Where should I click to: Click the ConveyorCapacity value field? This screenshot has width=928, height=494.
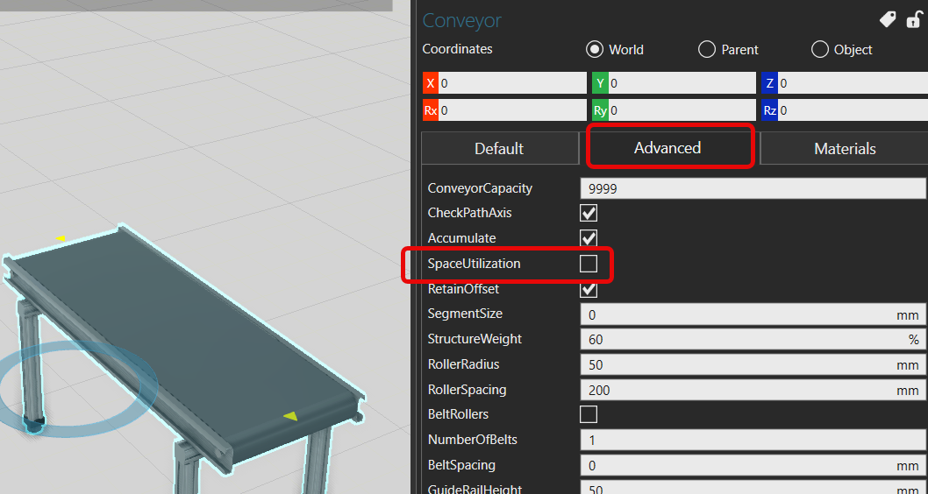pyautogui.click(x=753, y=188)
